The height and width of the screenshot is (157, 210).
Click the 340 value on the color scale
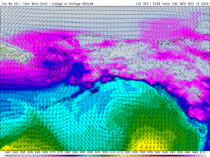157,152
